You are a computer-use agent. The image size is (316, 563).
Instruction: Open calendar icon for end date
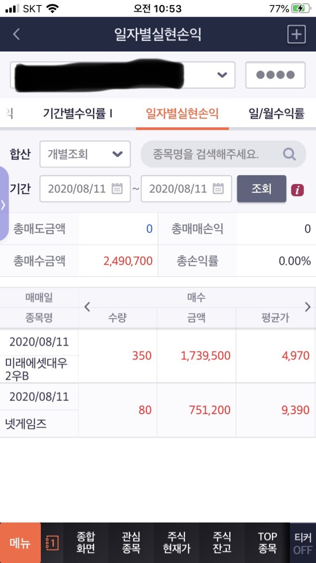tap(218, 189)
